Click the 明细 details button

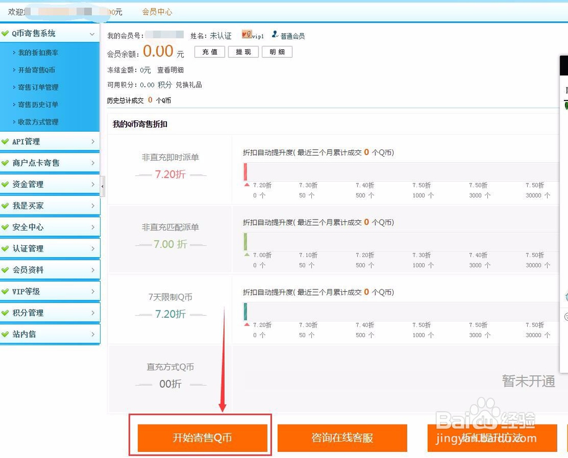[277, 52]
